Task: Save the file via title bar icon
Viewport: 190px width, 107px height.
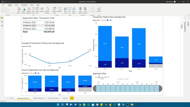Action: tap(2, 2)
